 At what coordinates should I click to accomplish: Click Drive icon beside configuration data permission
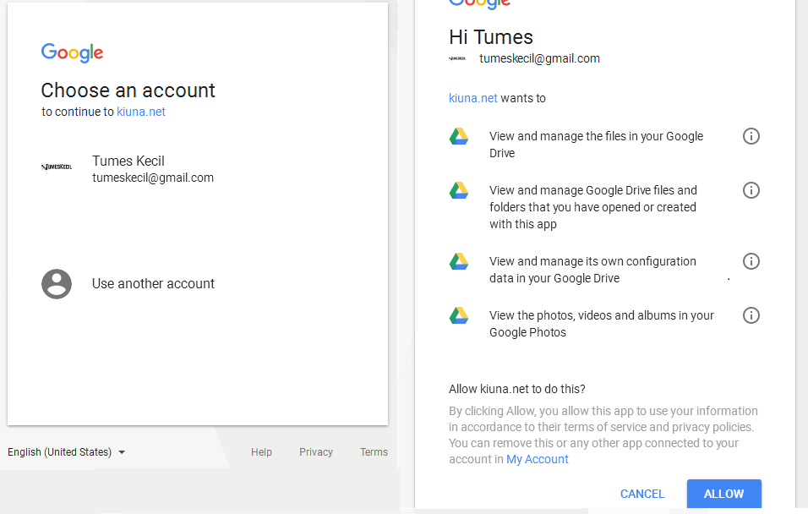tap(459, 262)
